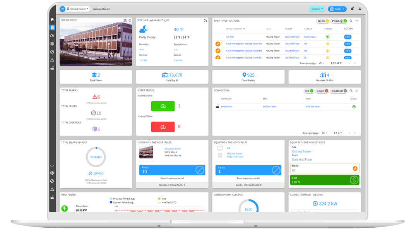Click the green Meters Online gauge tile
Image resolution: width=416 pixels, height=230 pixels.
click(163, 106)
